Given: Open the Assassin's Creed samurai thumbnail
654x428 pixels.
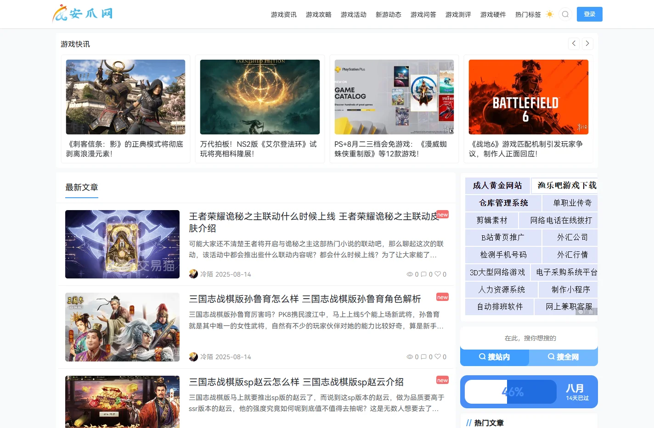Looking at the screenshot, I should (125, 97).
